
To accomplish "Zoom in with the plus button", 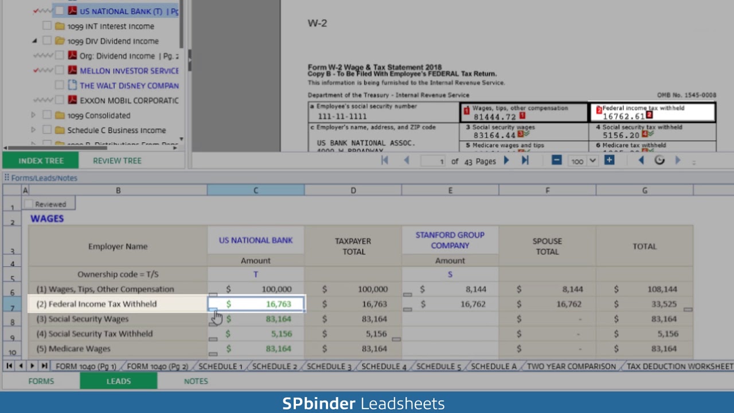I will 609,161.
